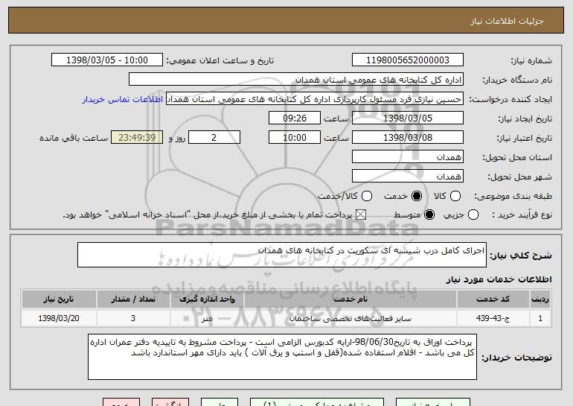
Task: Click the شرح کلی نیاز text area
Action: (282, 255)
